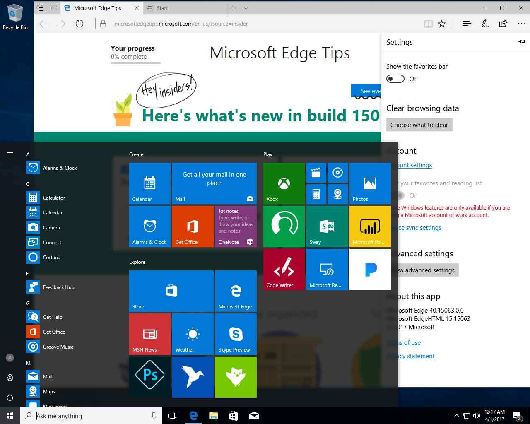
Task: Open the Account settings link
Action: pos(414,165)
